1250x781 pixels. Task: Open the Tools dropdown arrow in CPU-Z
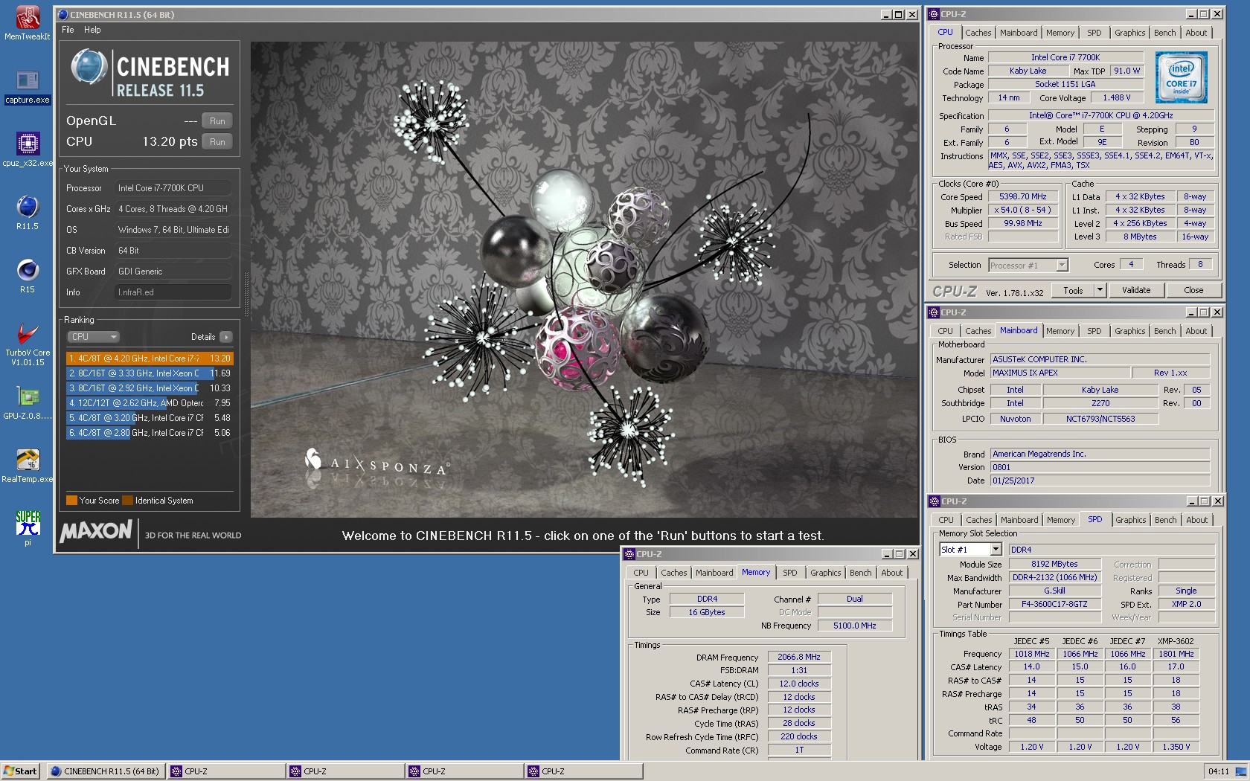click(x=1100, y=290)
